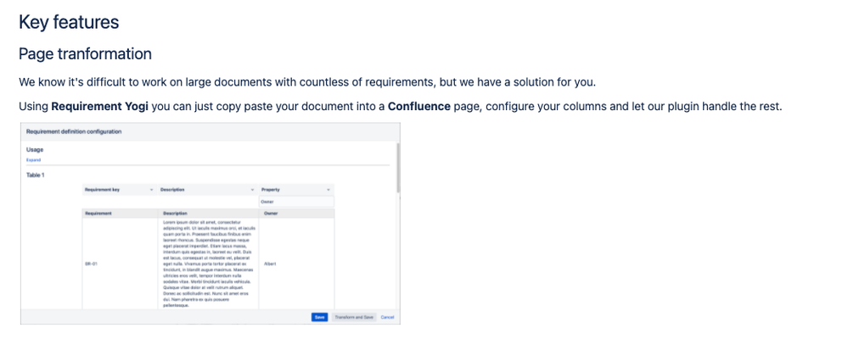Click the 'Owner' table header cell
Image resolution: width=848 pixels, height=350 pixels.
(296, 214)
